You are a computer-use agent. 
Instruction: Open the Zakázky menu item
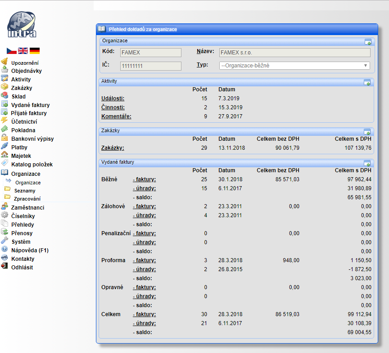coord(22,88)
